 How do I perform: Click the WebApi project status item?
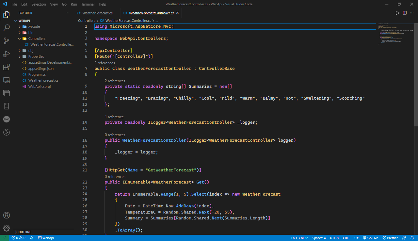click(x=46, y=238)
